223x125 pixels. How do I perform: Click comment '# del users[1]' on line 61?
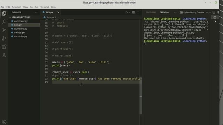coord(62,42)
